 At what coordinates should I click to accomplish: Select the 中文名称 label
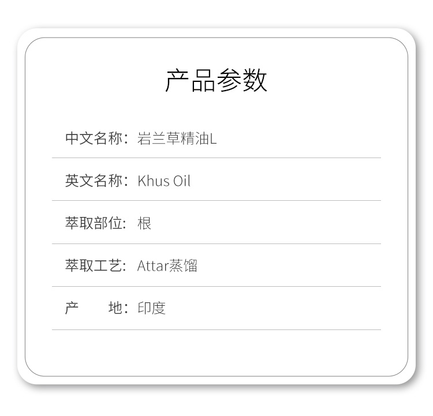point(94,138)
